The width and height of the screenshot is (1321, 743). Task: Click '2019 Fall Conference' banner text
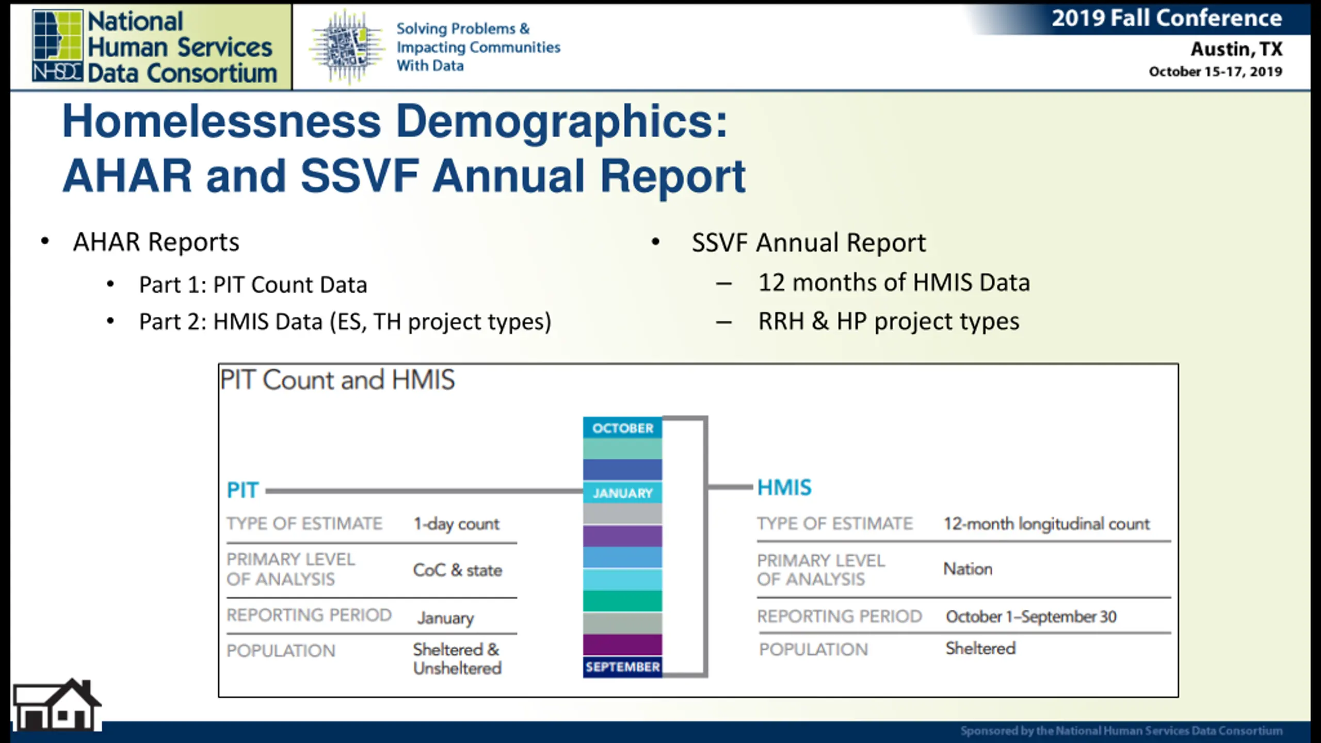(1167, 19)
